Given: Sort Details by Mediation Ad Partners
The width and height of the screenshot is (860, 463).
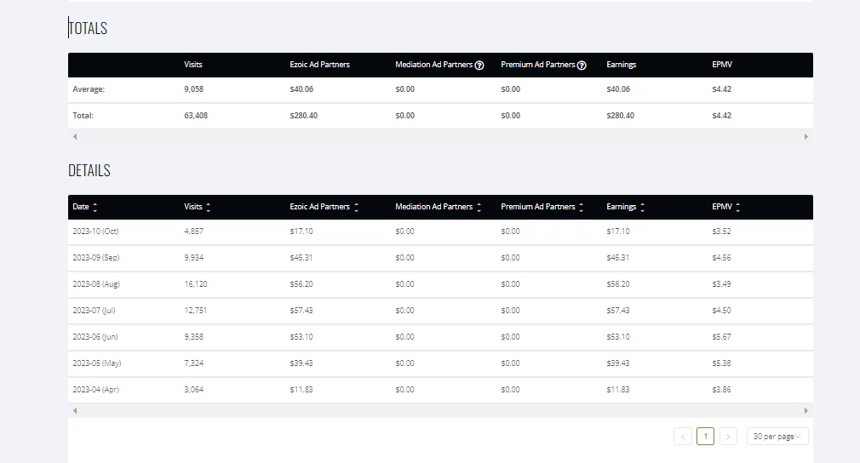Looking at the screenshot, I should [479, 207].
